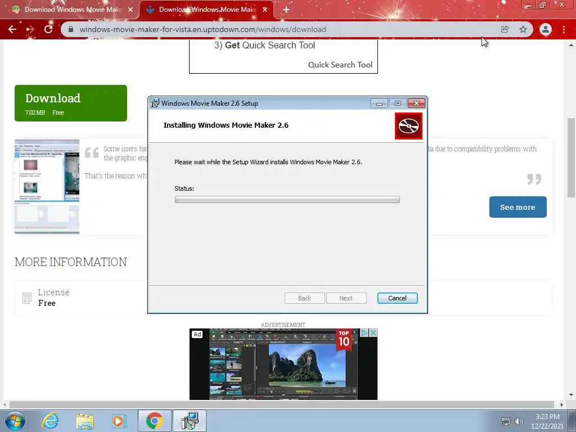
Task: Click the installation status progress bar
Action: point(287,200)
